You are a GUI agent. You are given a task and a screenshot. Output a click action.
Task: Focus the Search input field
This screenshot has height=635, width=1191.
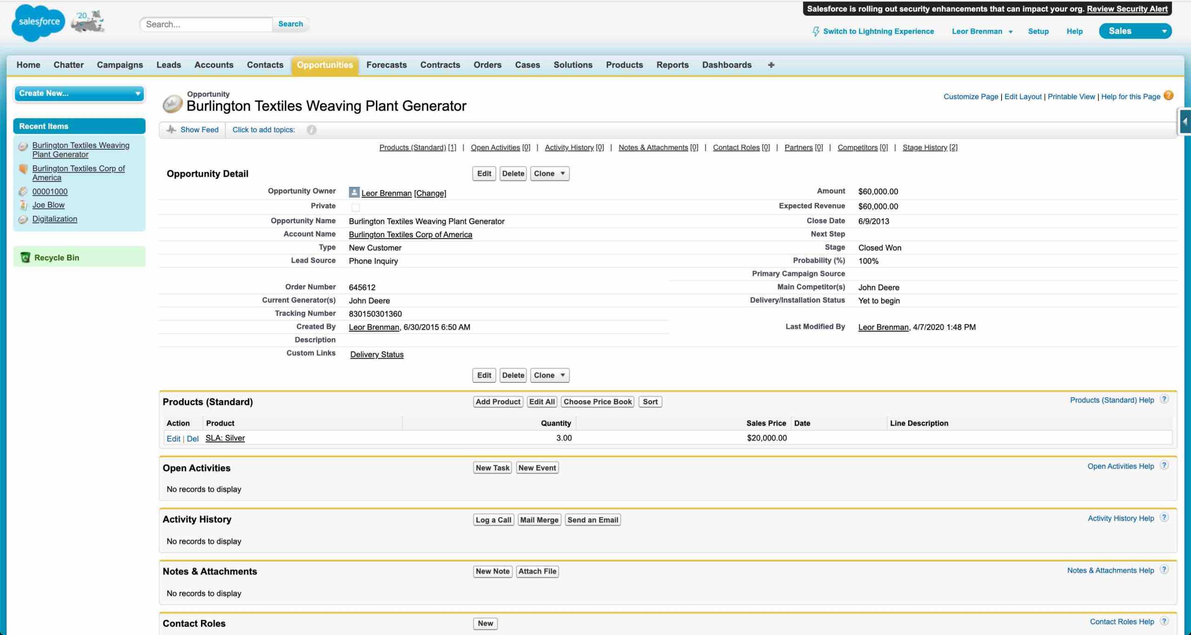(206, 24)
